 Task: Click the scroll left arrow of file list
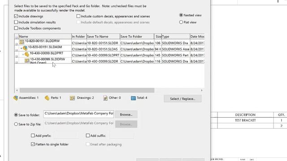(17, 90)
